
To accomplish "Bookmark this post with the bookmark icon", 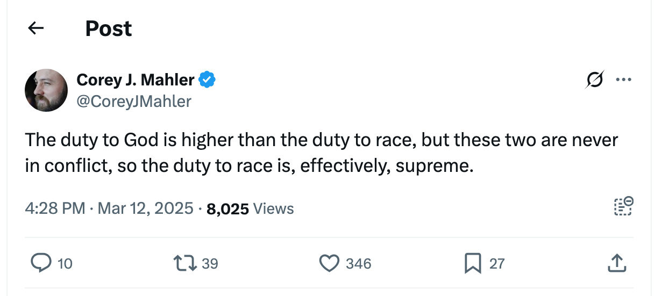I will 472,263.
